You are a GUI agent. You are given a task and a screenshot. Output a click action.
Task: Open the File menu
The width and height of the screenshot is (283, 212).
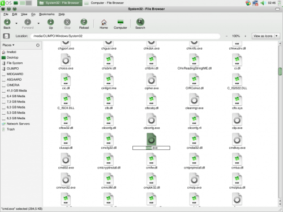(x=6, y=14)
